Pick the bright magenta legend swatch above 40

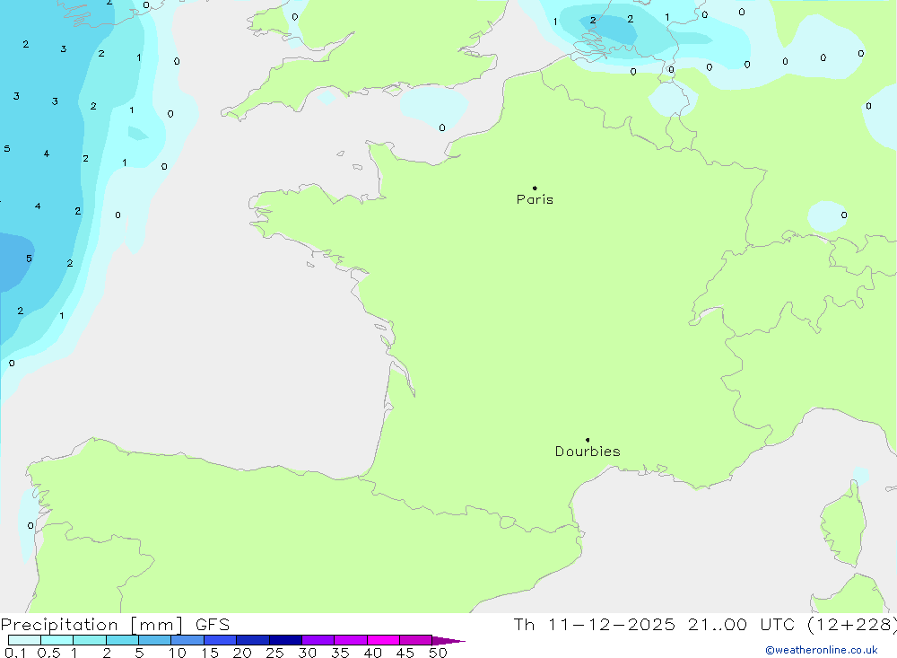point(383,640)
